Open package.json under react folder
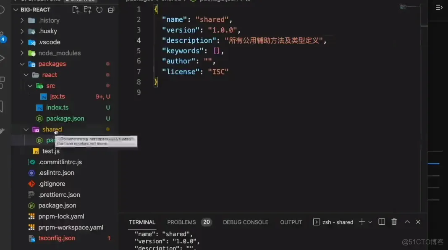Image resolution: width=448 pixels, height=250 pixels. [65, 118]
